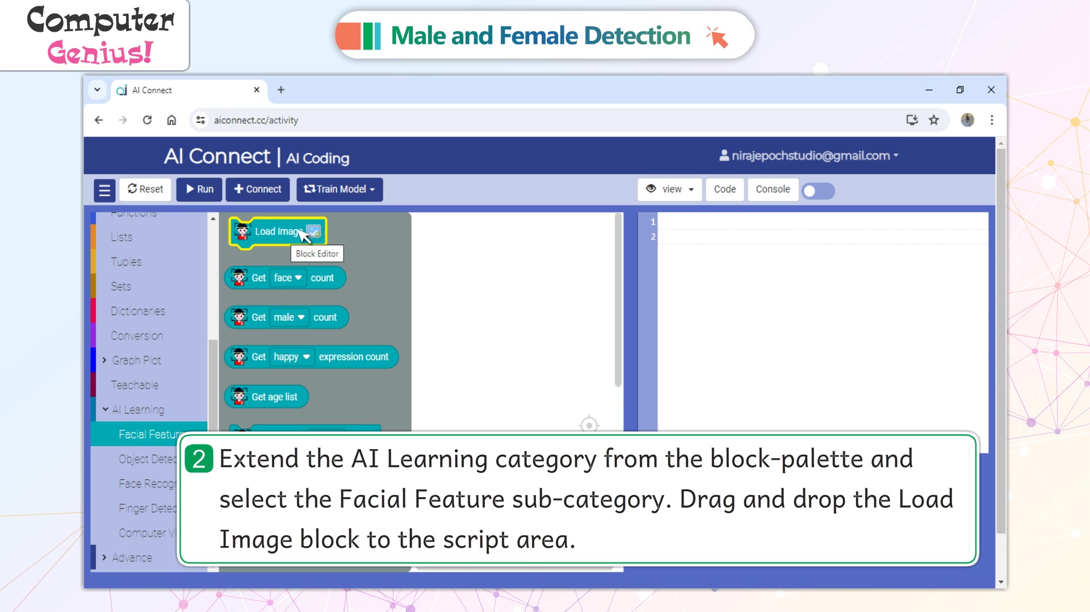Image resolution: width=1090 pixels, height=612 pixels.
Task: Go forward in browser
Action: pos(123,120)
